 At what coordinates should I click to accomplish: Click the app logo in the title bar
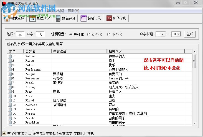[x=4, y=4]
